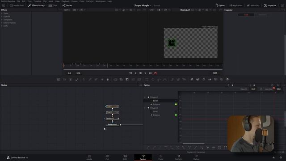The height and width of the screenshot is (161, 286).
Task: Add a Renderer 3D node from the toolbar
Action: tap(227, 80)
